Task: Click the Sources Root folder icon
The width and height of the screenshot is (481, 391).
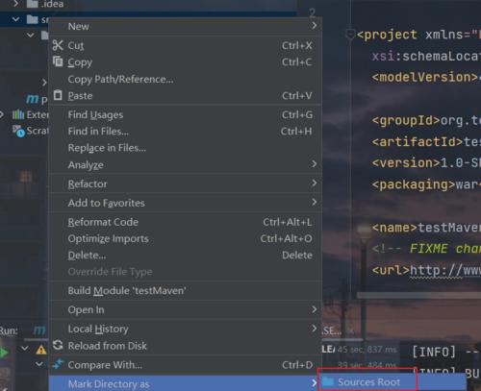Action: 328,381
